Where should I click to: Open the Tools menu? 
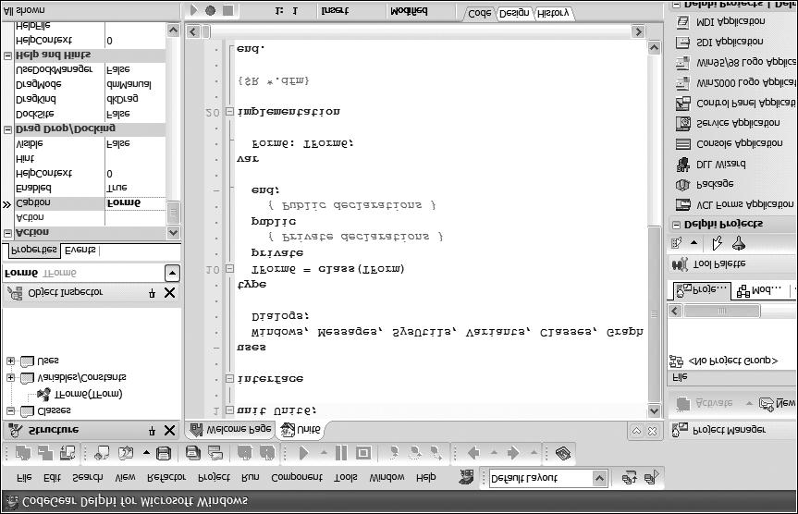click(346, 477)
